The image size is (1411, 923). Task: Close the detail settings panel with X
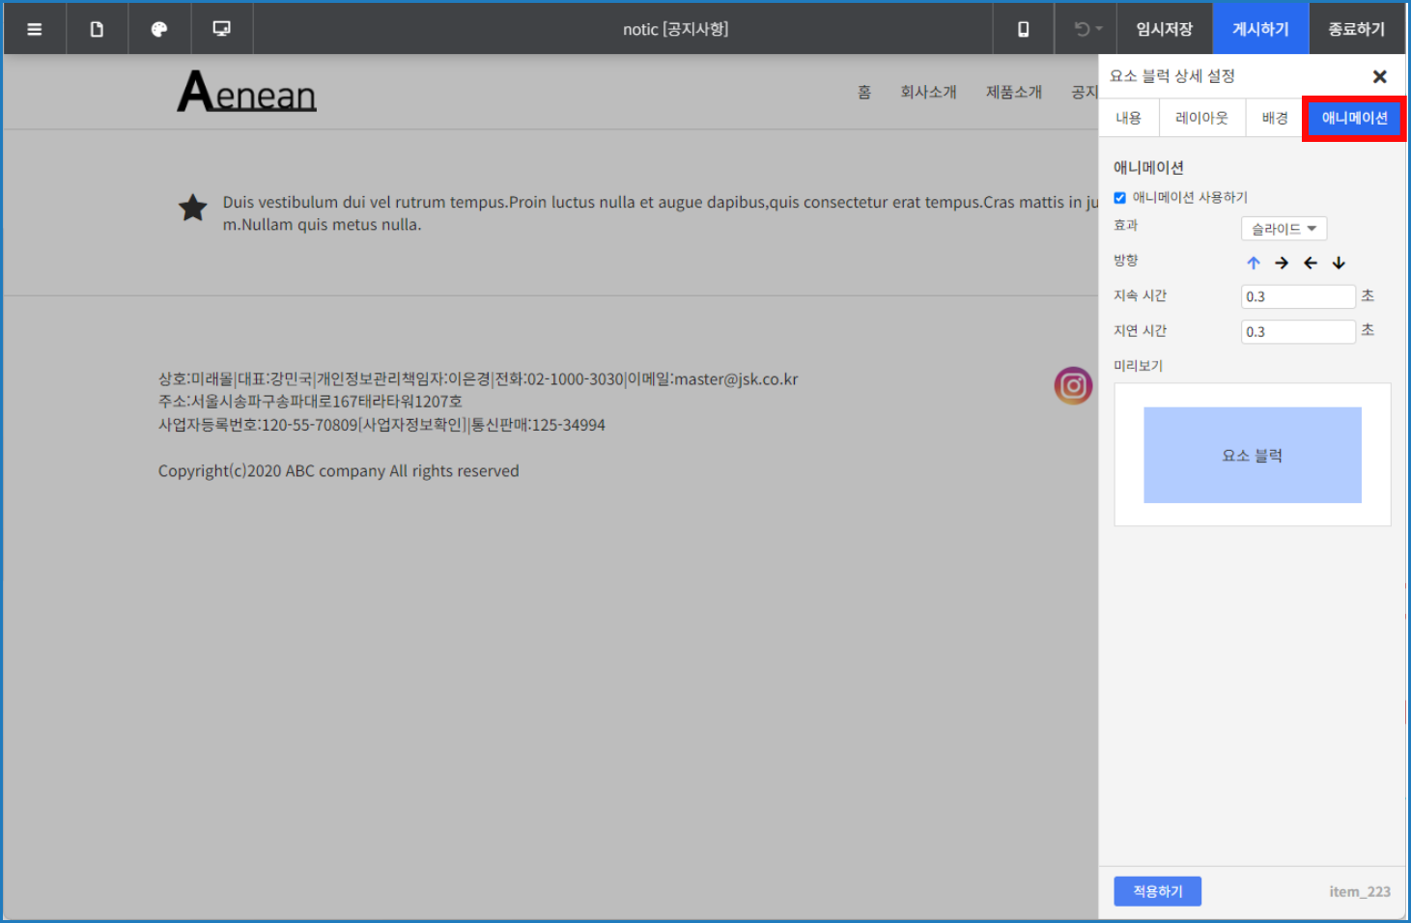pos(1380,75)
